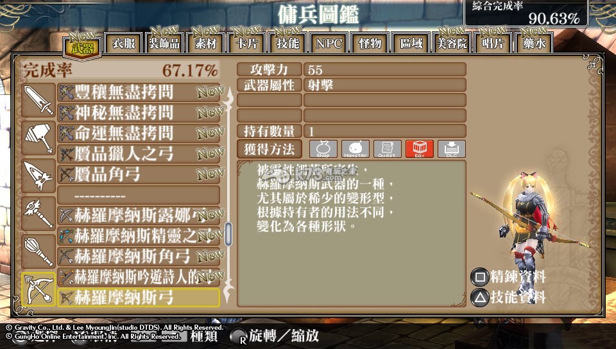This screenshot has height=349, width=616.
Task: Open the 藥水 tab
Action: pos(534,43)
